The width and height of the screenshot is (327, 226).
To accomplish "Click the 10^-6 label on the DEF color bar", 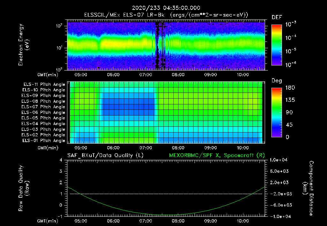I will [291, 64].
